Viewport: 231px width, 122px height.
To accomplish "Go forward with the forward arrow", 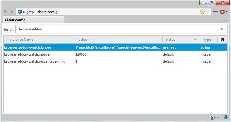I will pos(11,12).
